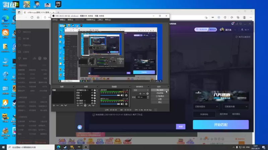
Task: Refresh the page in Edge browser
Action: pos(32,17)
